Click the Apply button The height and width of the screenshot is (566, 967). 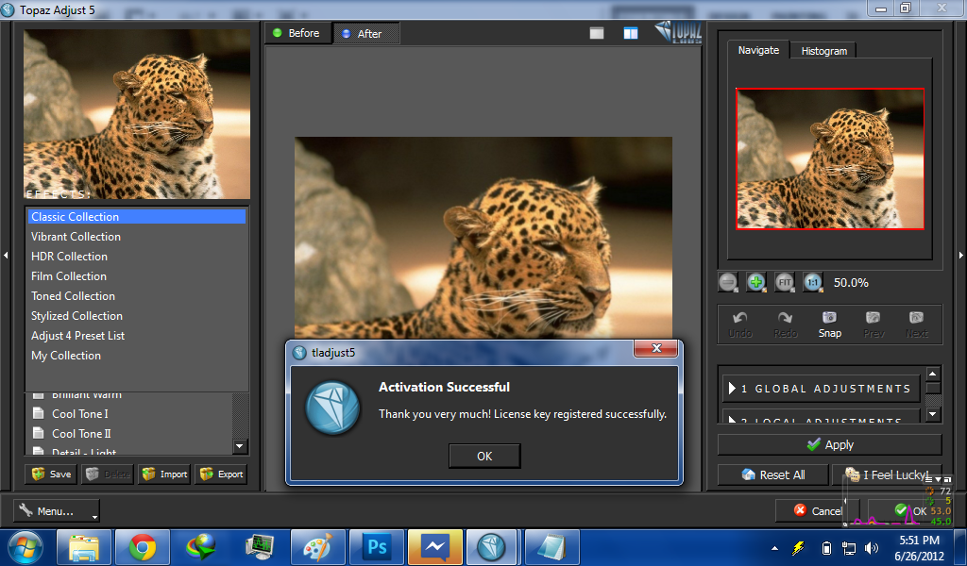click(x=829, y=444)
